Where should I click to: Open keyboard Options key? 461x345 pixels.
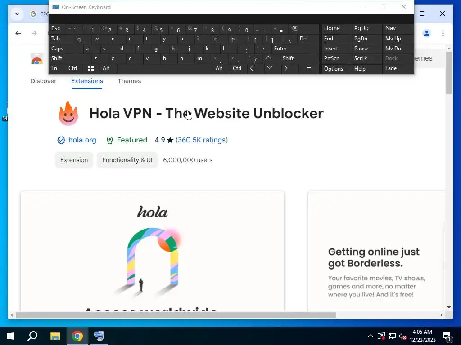pos(336,69)
